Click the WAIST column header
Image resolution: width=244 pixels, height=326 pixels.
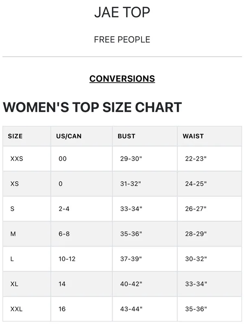pos(193,136)
